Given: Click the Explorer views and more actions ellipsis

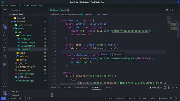Looking at the screenshot, I should click(x=44, y=10).
